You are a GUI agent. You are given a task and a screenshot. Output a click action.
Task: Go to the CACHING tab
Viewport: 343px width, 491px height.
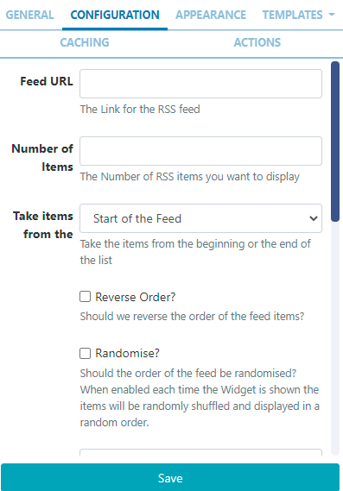click(85, 42)
